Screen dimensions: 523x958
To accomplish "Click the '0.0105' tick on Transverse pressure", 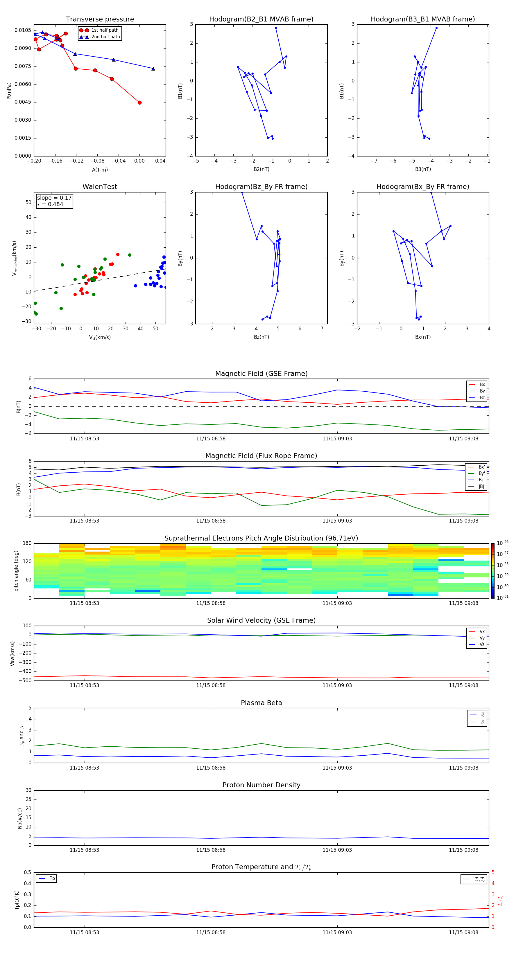I will (x=23, y=30).
